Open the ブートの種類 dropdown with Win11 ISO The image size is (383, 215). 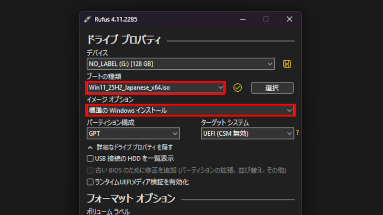coord(155,87)
